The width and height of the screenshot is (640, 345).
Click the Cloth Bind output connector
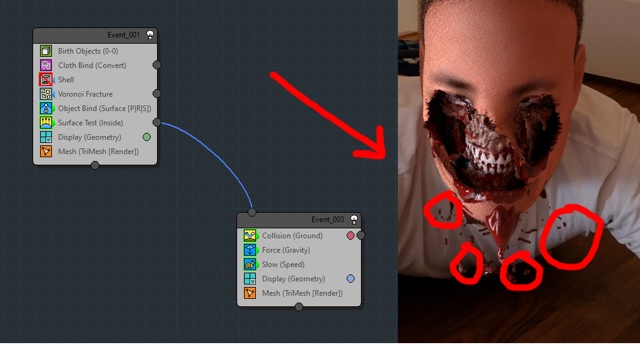pyautogui.click(x=157, y=65)
